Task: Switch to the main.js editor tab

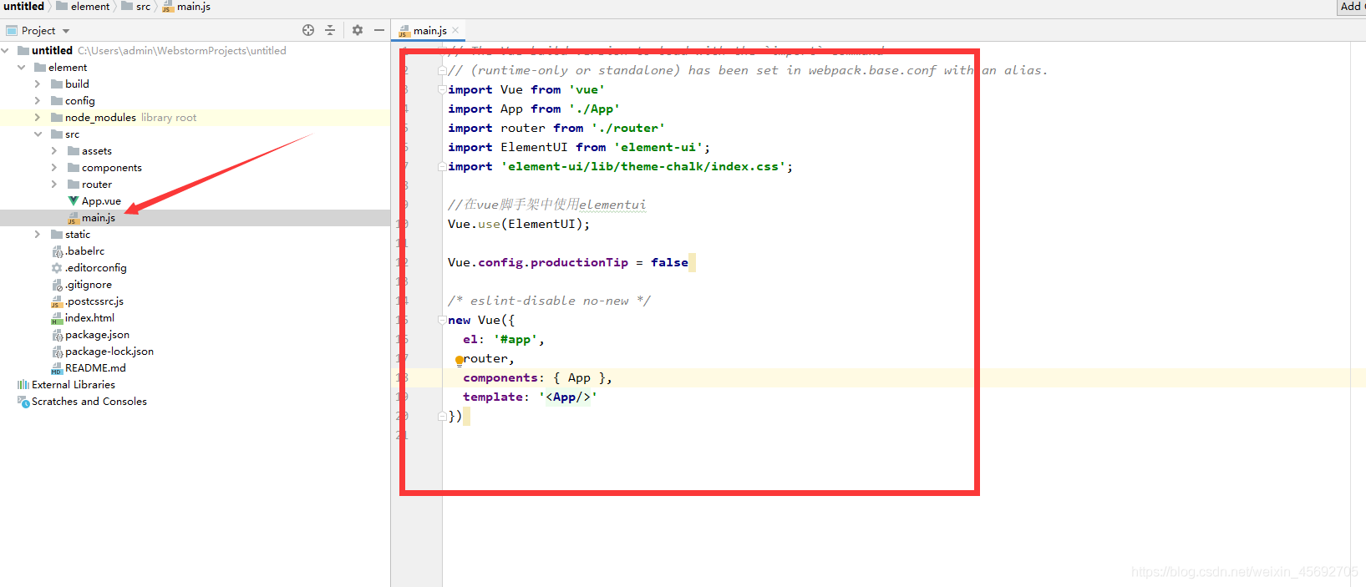Action: click(429, 31)
